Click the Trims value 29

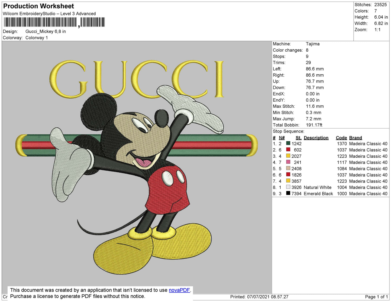308,62
